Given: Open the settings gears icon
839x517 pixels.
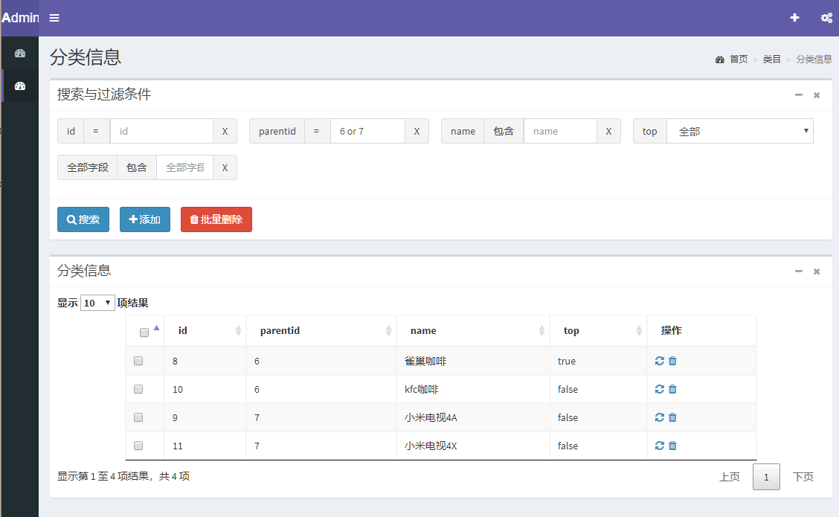Looking at the screenshot, I should 826,18.
